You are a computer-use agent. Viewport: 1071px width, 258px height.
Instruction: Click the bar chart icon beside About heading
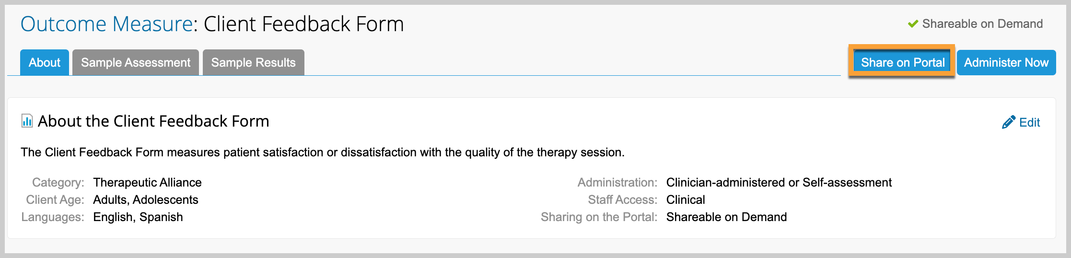(x=27, y=121)
